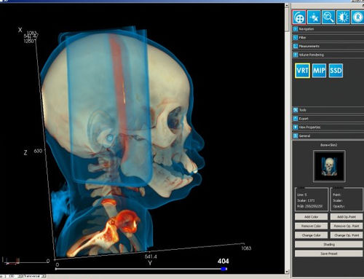Viewport: 364px width, 279px height.
Task: Collapse the Volume Rendering section
Action: (328, 55)
